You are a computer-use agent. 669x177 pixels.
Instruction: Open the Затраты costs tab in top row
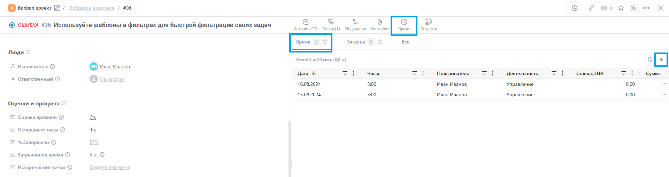(429, 25)
